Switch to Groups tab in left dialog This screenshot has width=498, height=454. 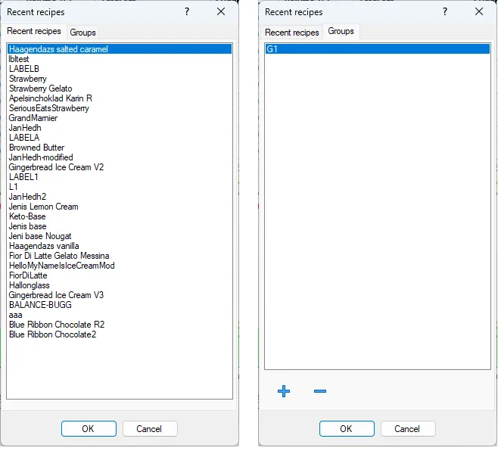click(x=82, y=33)
